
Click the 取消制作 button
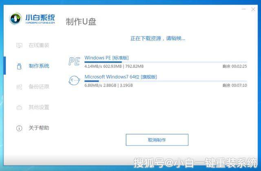pos(157,140)
